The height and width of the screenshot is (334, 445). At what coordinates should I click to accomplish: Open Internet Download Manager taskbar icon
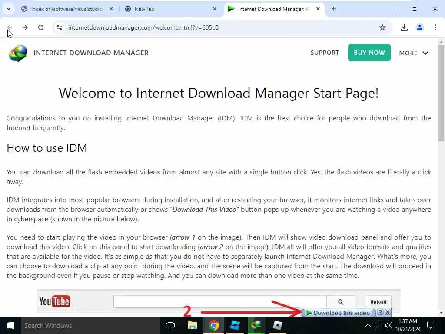click(x=256, y=325)
